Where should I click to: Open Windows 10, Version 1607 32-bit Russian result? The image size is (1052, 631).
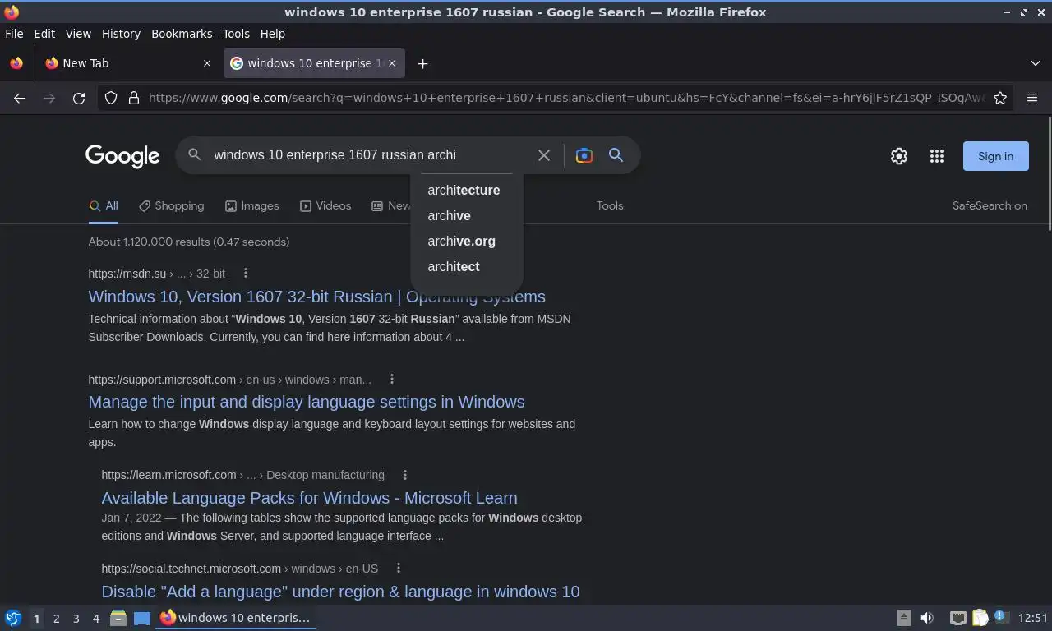[316, 297]
